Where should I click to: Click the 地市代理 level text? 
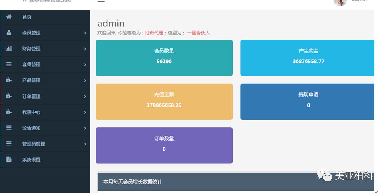click(154, 33)
